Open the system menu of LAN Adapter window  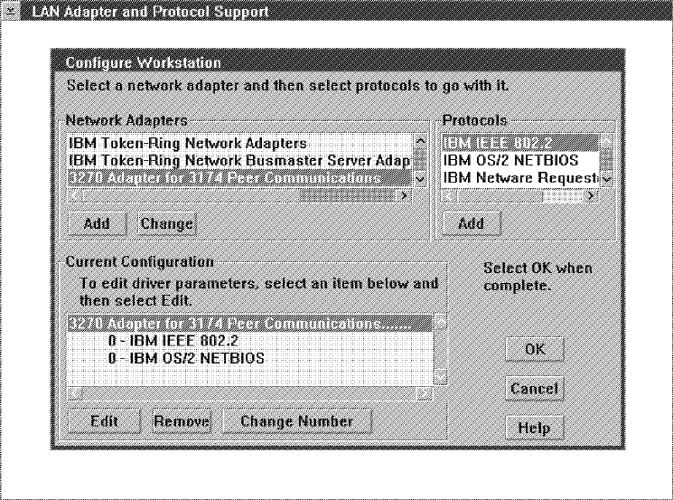pyautogui.click(x=9, y=10)
